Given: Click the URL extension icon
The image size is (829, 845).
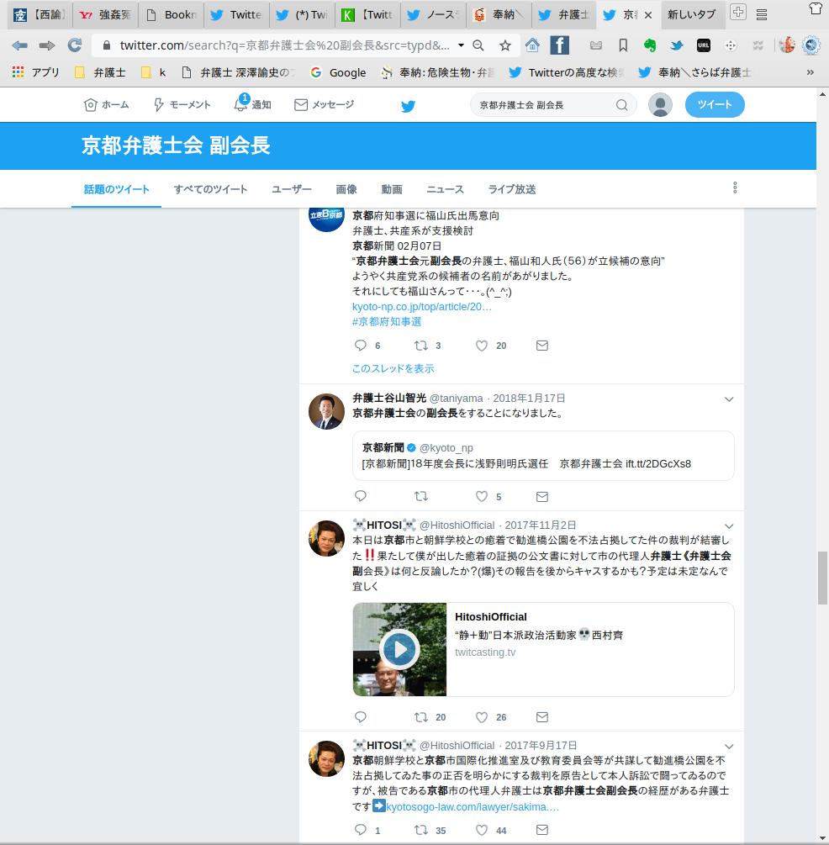Looking at the screenshot, I should click(x=704, y=45).
